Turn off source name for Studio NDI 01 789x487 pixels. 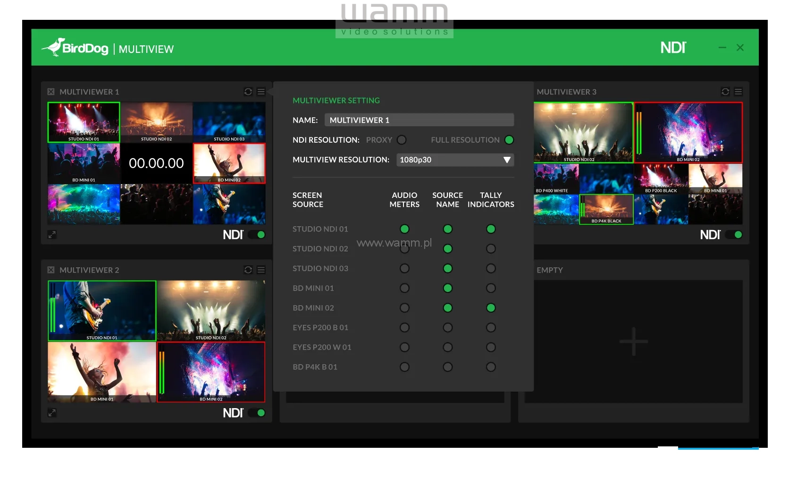tap(448, 229)
